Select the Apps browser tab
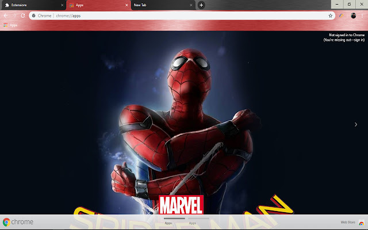 (x=98, y=5)
